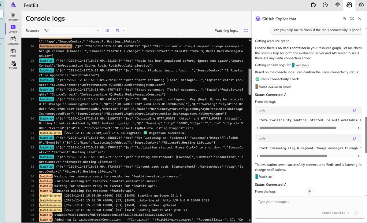The width and height of the screenshot is (367, 223).
Task: Go to Resources page in sidebar
Action: [13, 17]
